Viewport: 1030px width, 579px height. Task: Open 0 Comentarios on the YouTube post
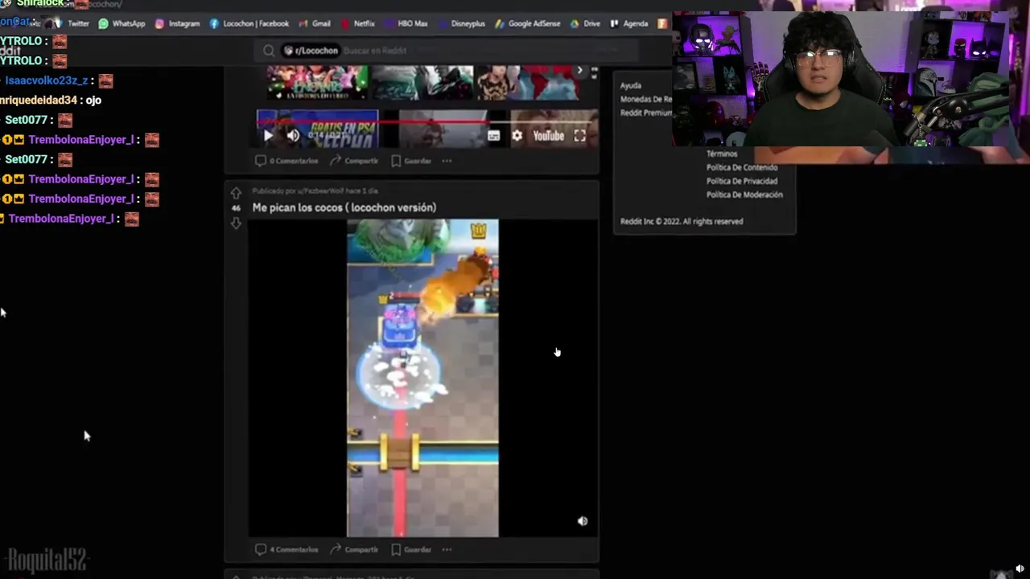[286, 161]
